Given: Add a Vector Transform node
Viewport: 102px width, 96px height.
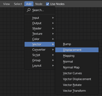Looking at the screenshot, I should click(x=77, y=91).
